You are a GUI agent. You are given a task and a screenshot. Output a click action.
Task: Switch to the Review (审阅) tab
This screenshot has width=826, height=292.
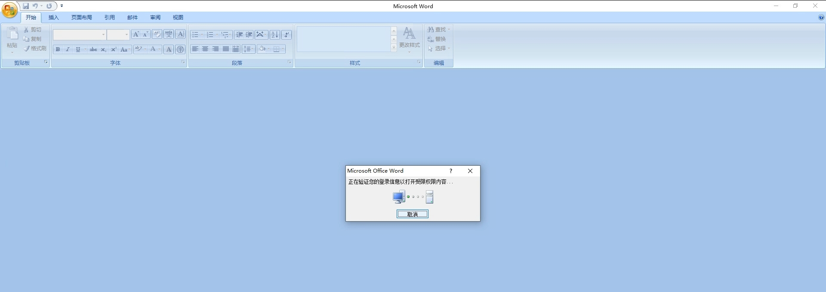[155, 18]
